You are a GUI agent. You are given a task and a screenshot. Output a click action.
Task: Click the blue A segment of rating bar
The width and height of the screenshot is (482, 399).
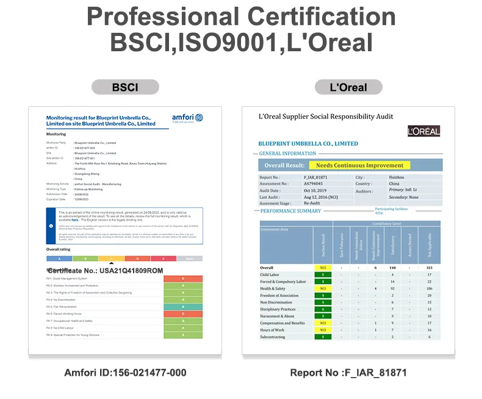[x=59, y=259]
